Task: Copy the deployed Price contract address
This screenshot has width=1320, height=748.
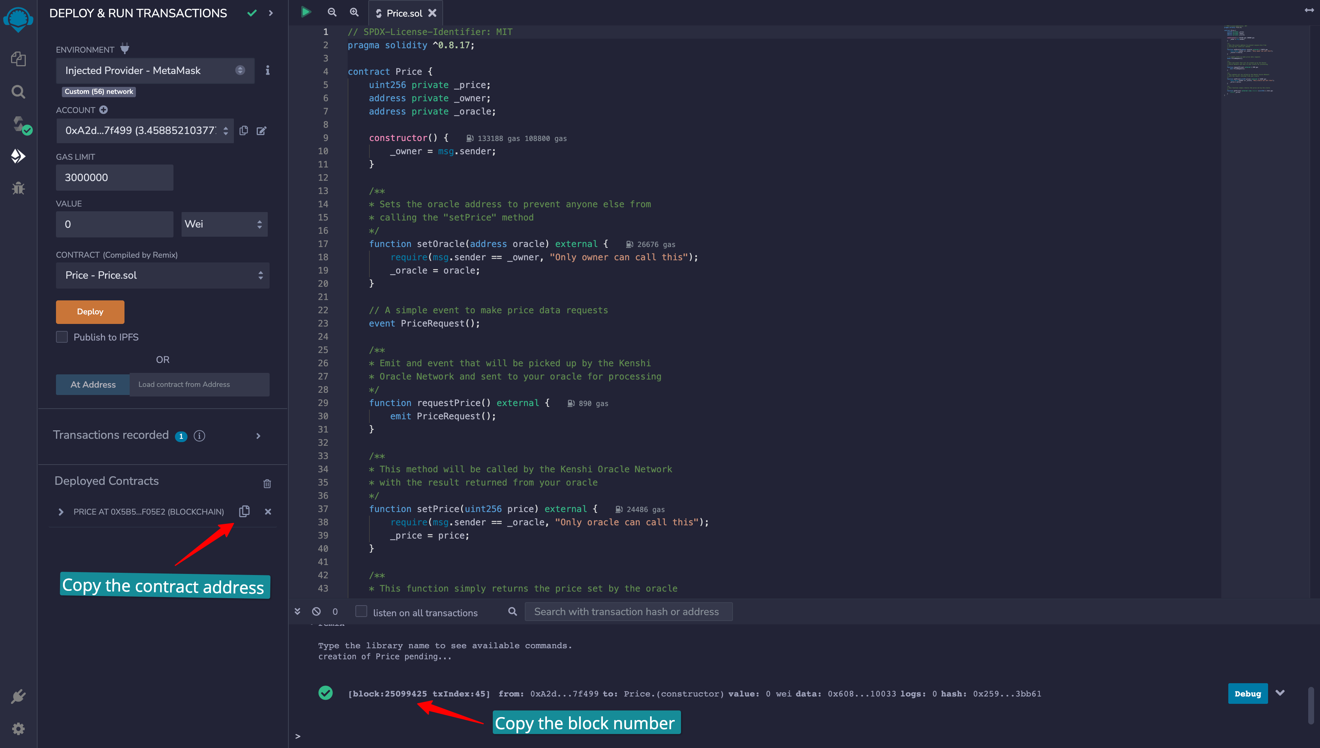Action: click(244, 511)
